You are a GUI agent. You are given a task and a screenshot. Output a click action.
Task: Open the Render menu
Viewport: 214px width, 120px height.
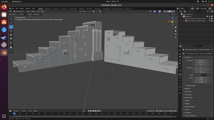pyautogui.click(x=22, y=9)
